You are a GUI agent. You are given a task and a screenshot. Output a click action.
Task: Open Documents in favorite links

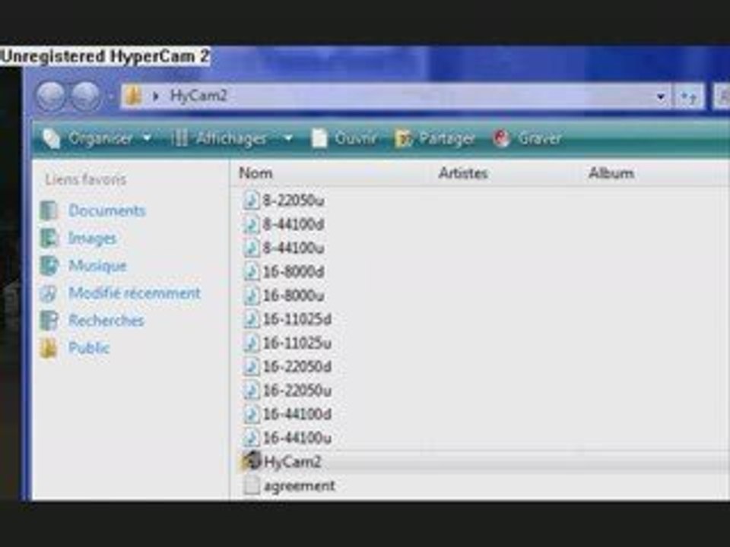(x=106, y=210)
